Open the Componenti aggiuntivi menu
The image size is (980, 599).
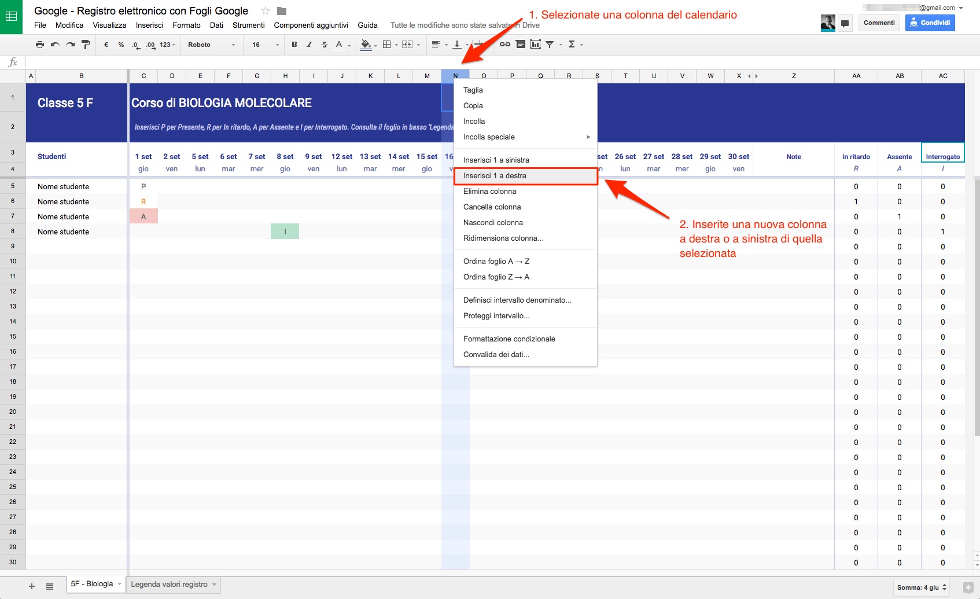coord(311,25)
